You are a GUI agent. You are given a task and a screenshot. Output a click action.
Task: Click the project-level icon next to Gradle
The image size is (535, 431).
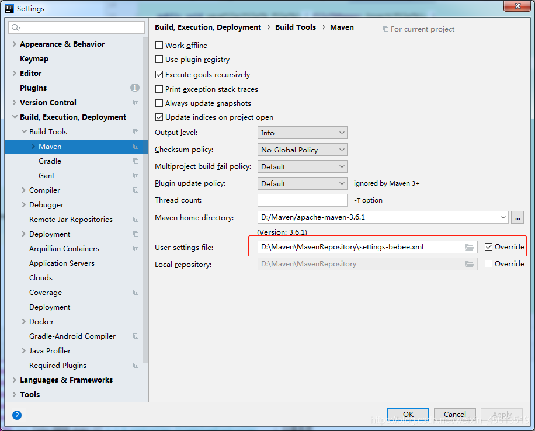coord(136,161)
